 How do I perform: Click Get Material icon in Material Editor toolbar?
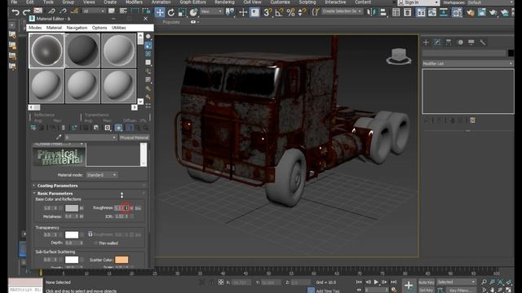tap(33, 128)
